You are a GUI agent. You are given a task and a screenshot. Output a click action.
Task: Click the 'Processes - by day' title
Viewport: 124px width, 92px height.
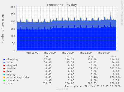[x=62, y=5]
